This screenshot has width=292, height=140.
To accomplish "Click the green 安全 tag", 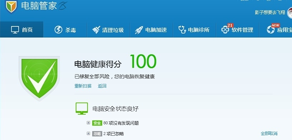I will [97, 123].
